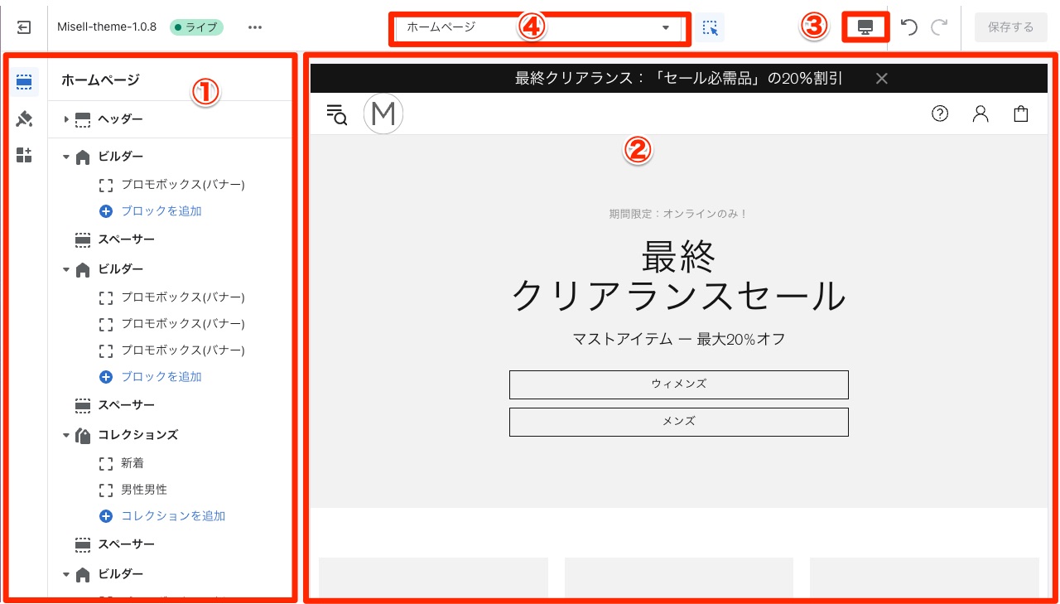
Task: Collapse the second ビルダー section
Action: tap(66, 269)
